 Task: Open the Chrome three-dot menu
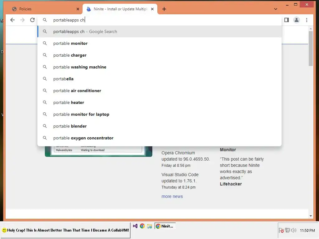coord(307,20)
